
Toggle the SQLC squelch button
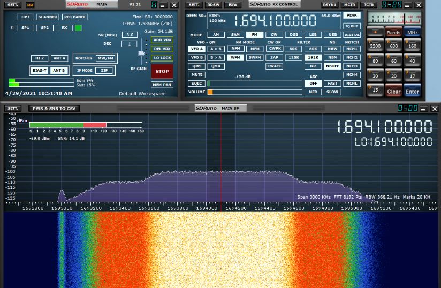[196, 84]
